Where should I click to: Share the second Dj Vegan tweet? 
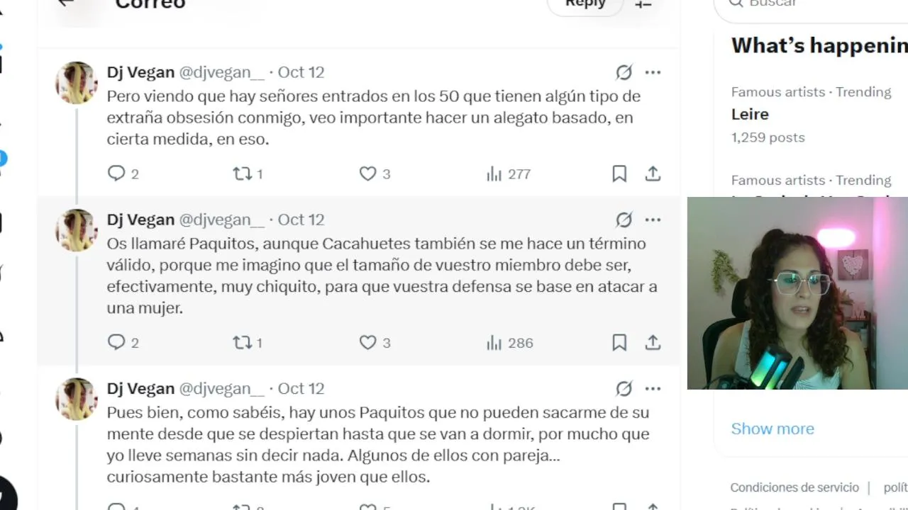coord(653,343)
